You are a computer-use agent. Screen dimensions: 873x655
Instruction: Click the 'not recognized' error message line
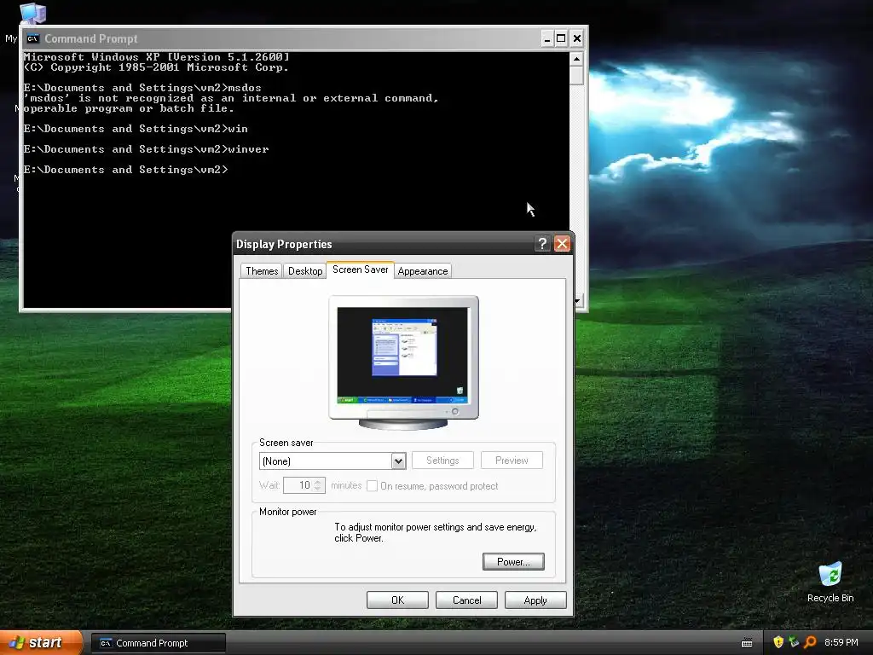click(x=231, y=98)
